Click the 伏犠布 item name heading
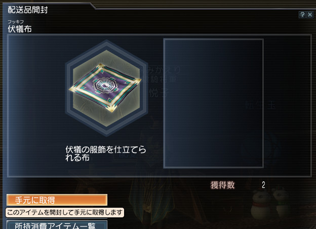This screenshot has height=229, width=316. [20, 29]
